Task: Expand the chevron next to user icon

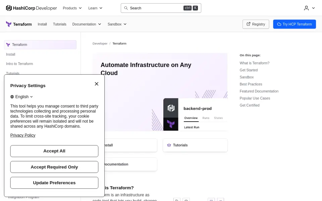Action: [x=313, y=8]
